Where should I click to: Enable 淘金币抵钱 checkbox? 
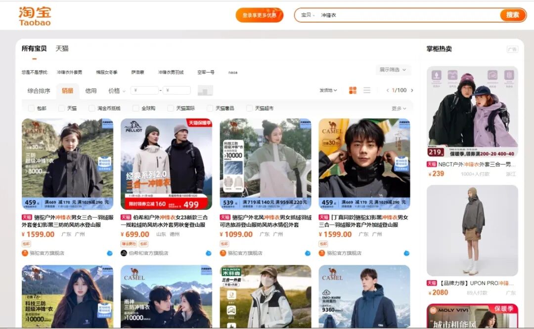click(x=91, y=108)
